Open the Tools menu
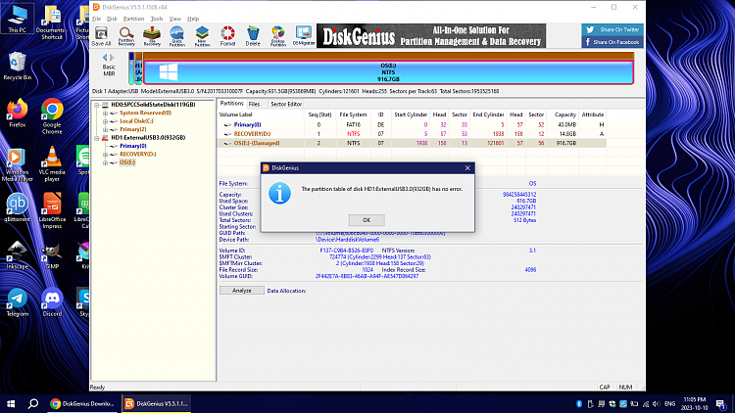The width and height of the screenshot is (735, 413). pyautogui.click(x=157, y=19)
